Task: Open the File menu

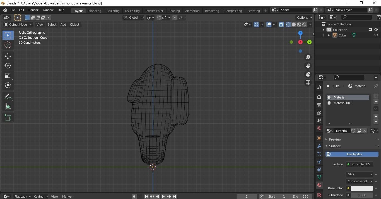Action: pos(12,10)
